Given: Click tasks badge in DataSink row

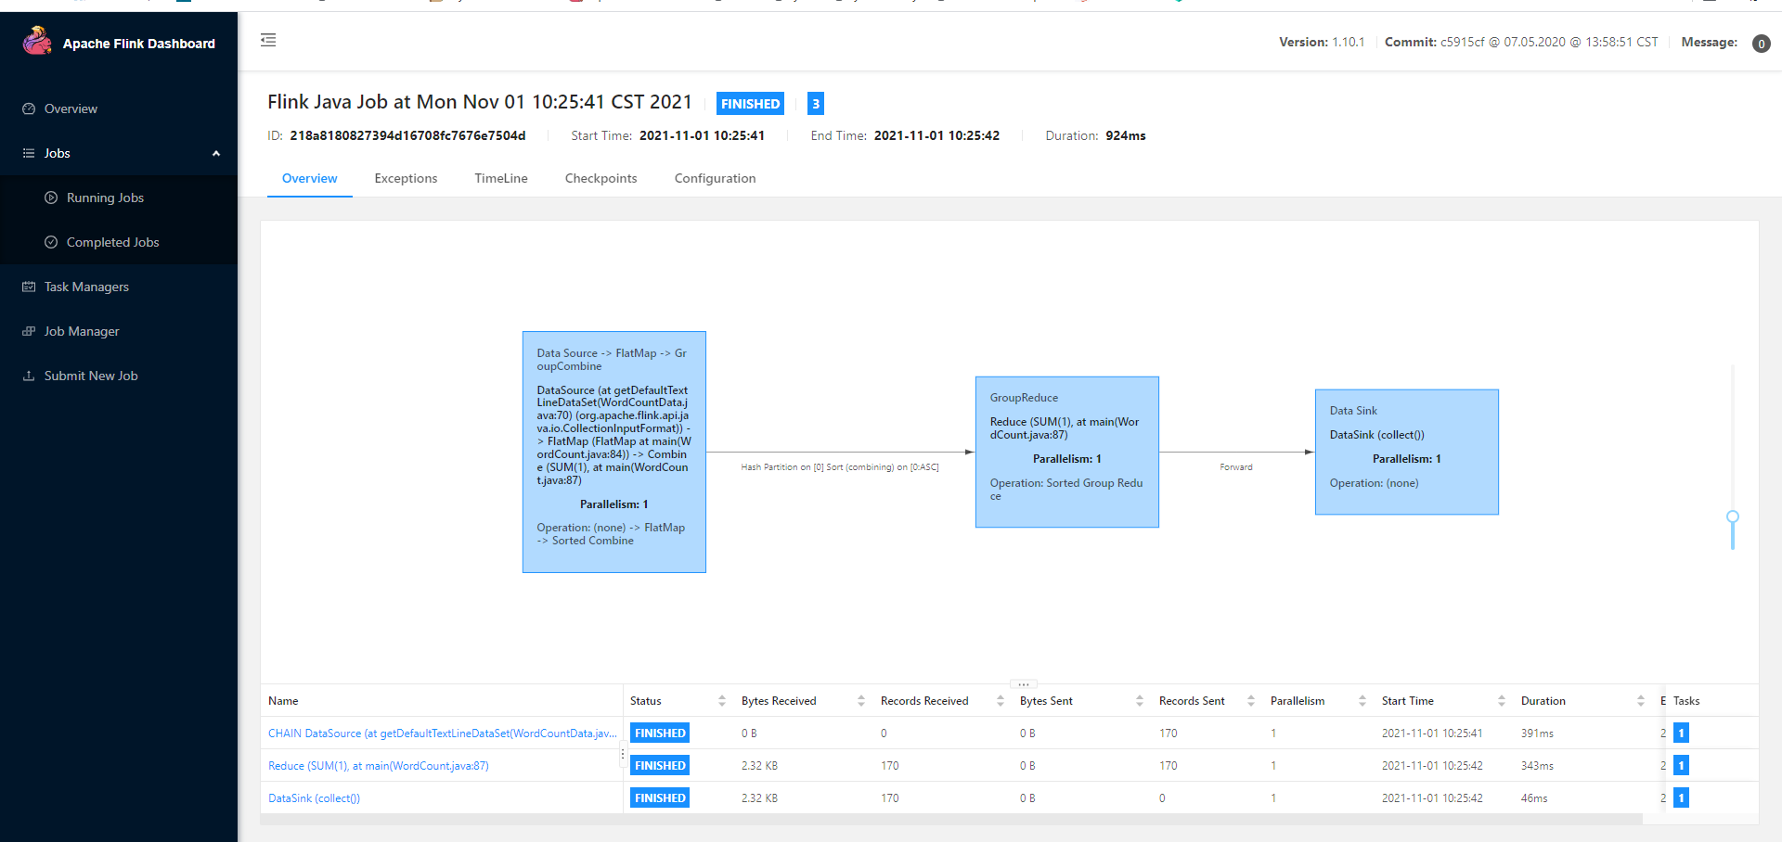Looking at the screenshot, I should click(1681, 798).
